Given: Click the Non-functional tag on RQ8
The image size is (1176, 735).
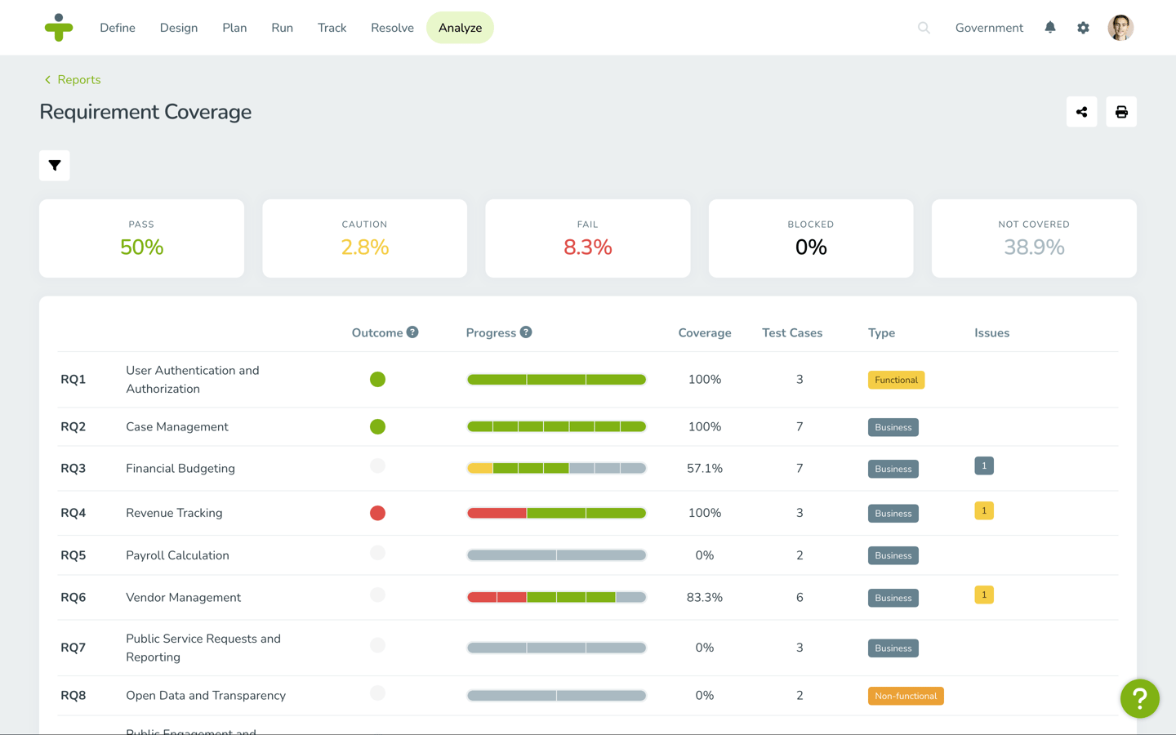Looking at the screenshot, I should pyautogui.click(x=906, y=696).
